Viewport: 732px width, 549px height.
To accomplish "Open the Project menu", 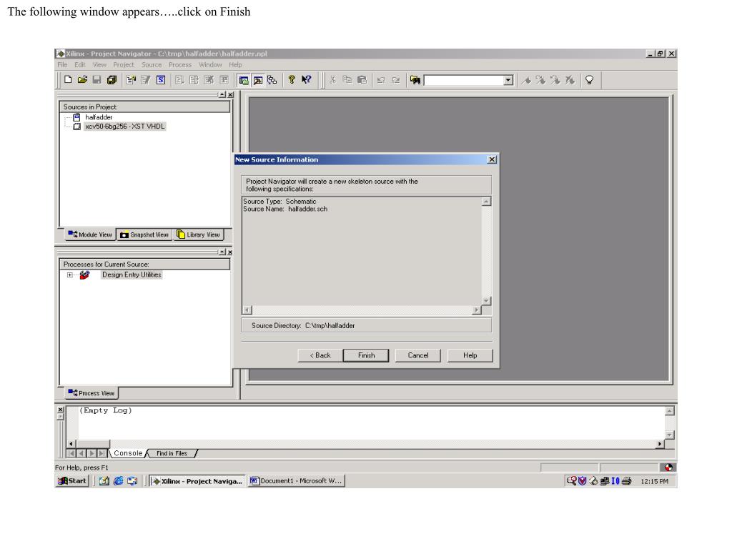I will (124, 65).
